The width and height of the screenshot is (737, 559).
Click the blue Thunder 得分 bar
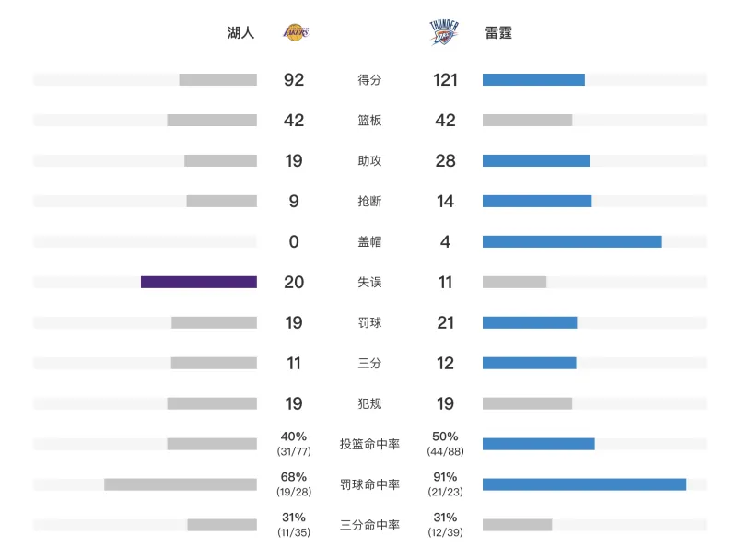click(x=533, y=80)
